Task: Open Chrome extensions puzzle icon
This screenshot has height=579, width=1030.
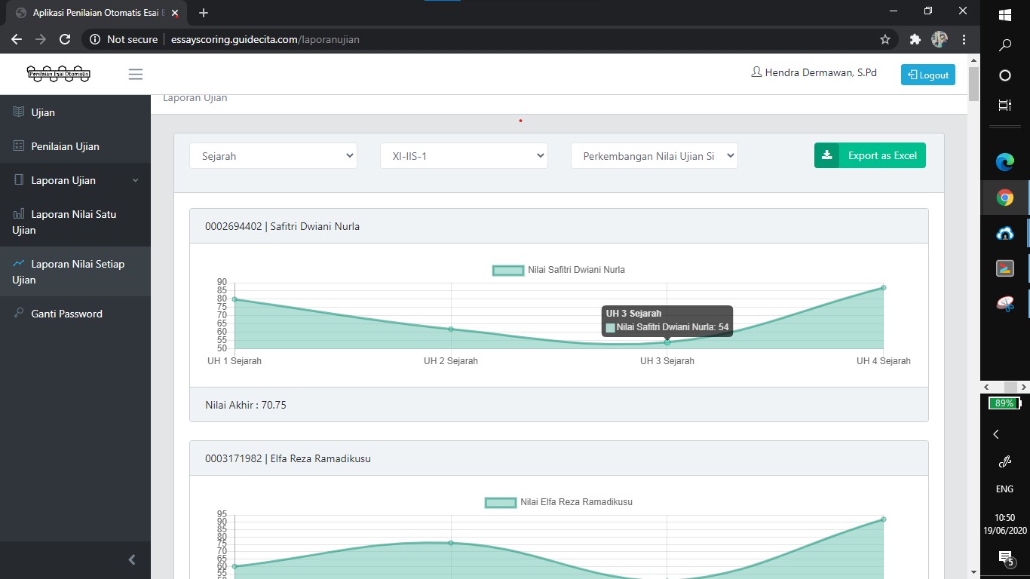Action: tap(915, 39)
